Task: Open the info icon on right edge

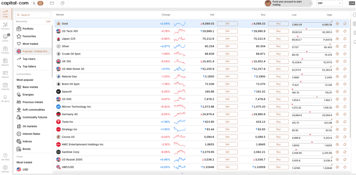Action: coord(354,15)
